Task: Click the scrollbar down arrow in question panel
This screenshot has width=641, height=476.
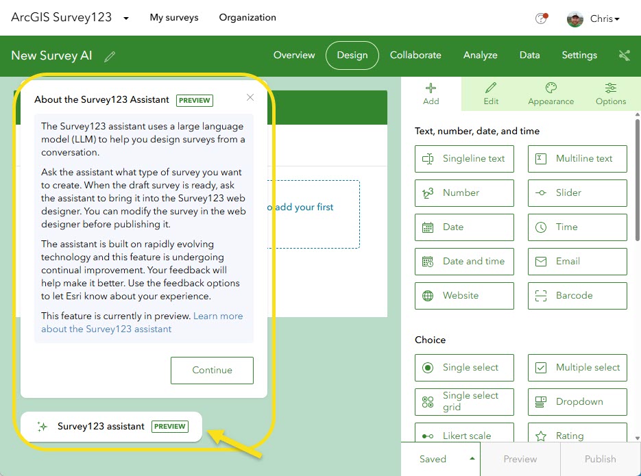Action: 638,438
